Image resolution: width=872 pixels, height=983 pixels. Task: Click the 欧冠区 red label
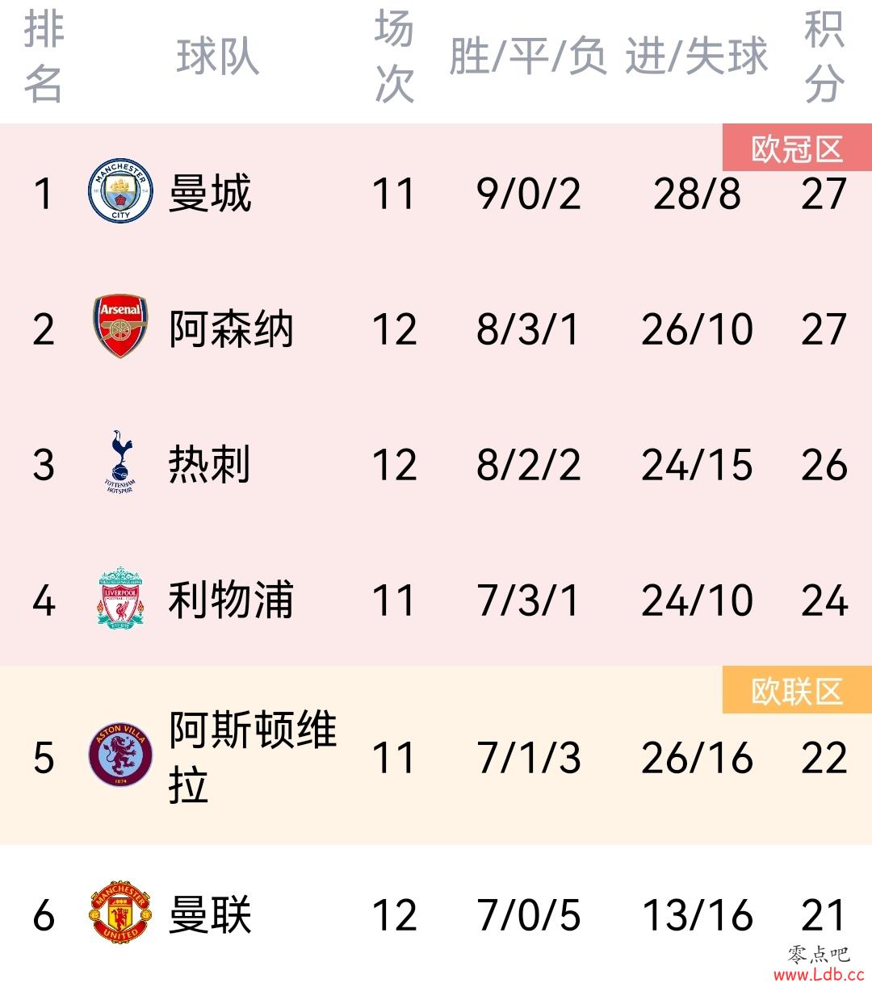pyautogui.click(x=797, y=148)
